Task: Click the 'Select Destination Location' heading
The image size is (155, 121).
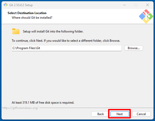Action: [27, 13]
